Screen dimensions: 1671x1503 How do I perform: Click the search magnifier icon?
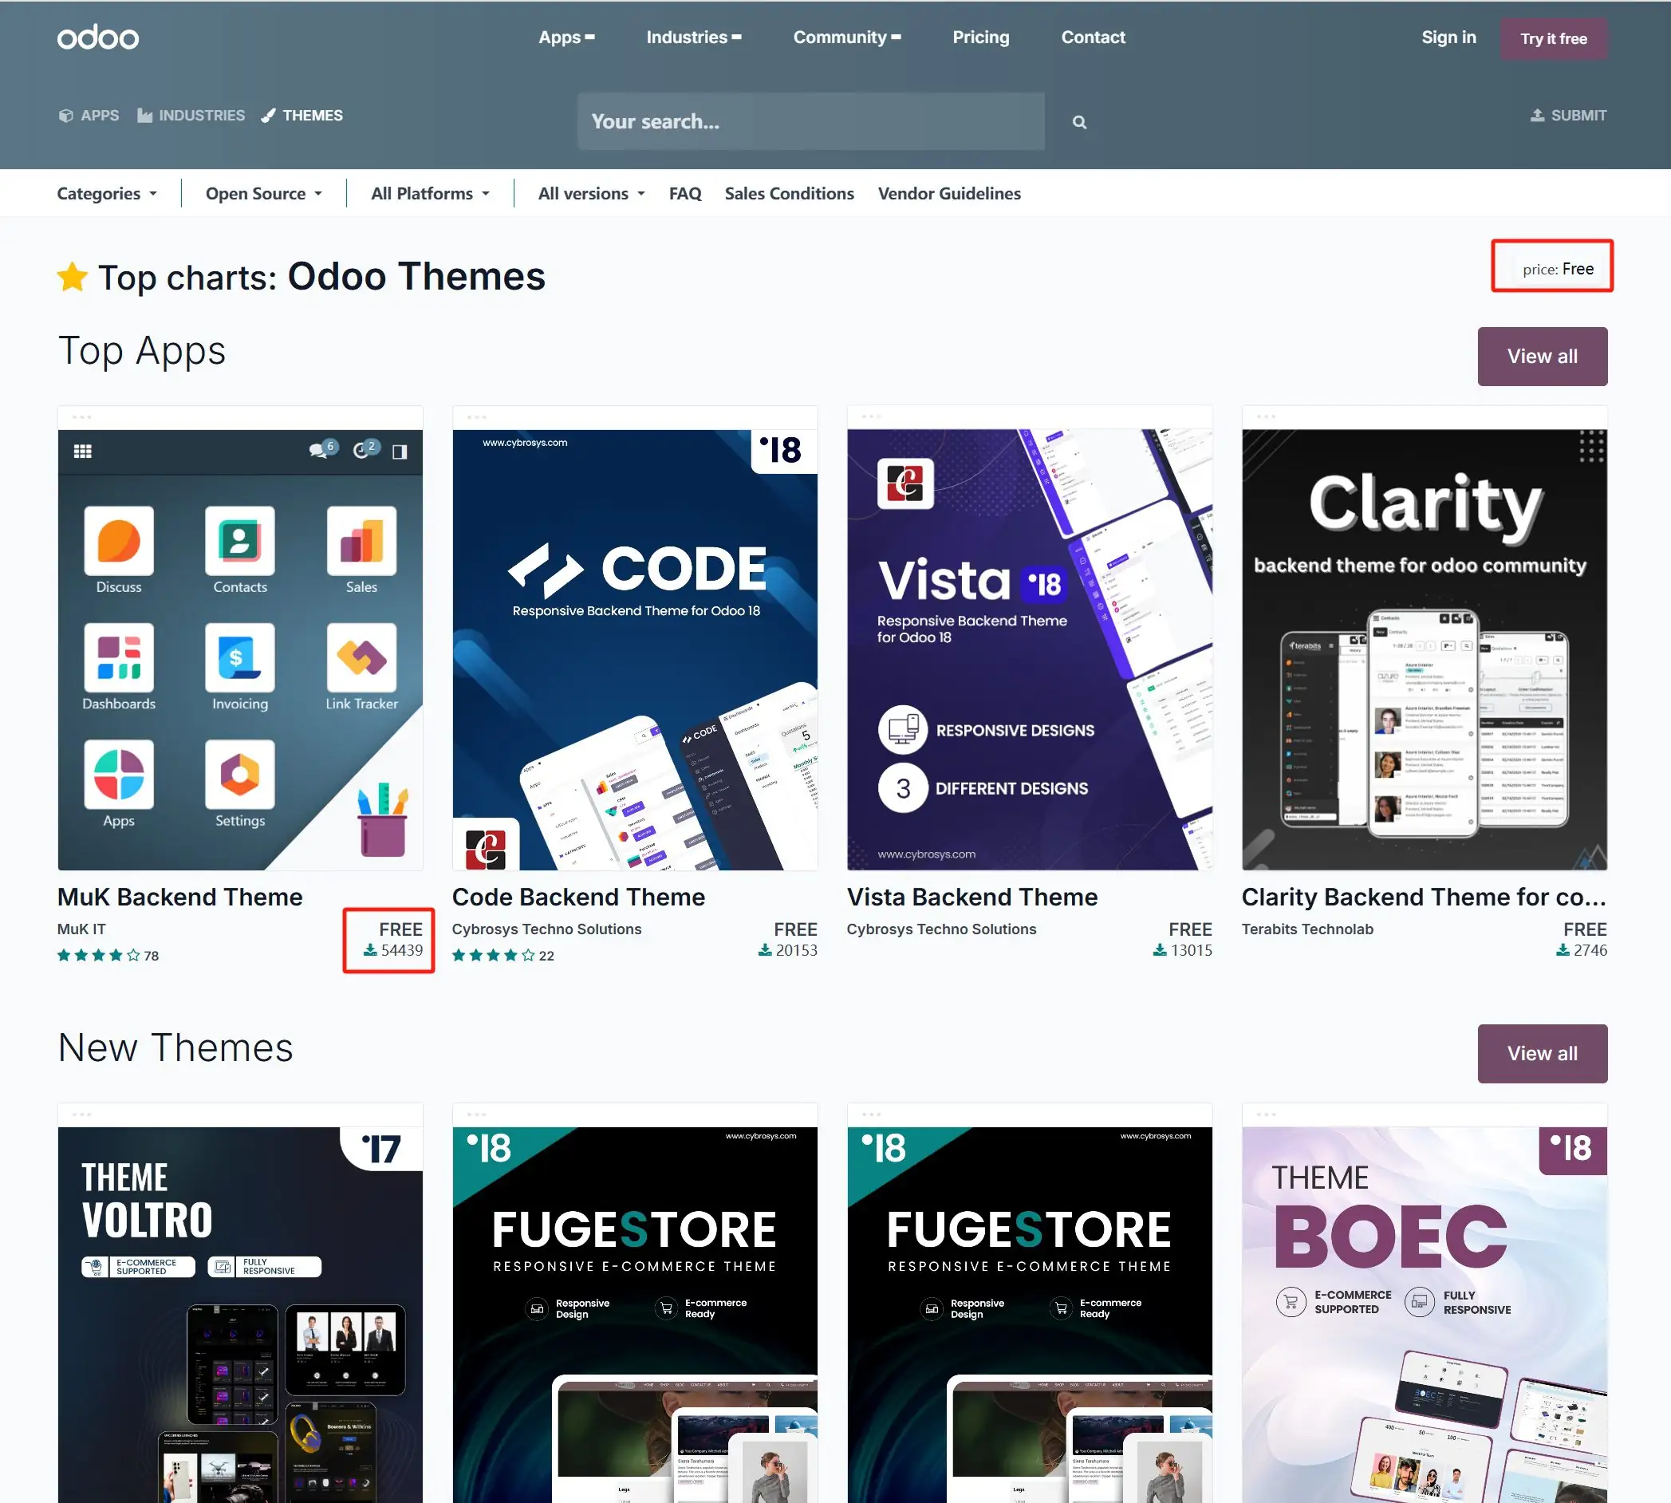(1079, 122)
